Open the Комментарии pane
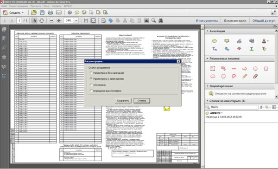This screenshot has height=169, width=278. pos(235,20)
